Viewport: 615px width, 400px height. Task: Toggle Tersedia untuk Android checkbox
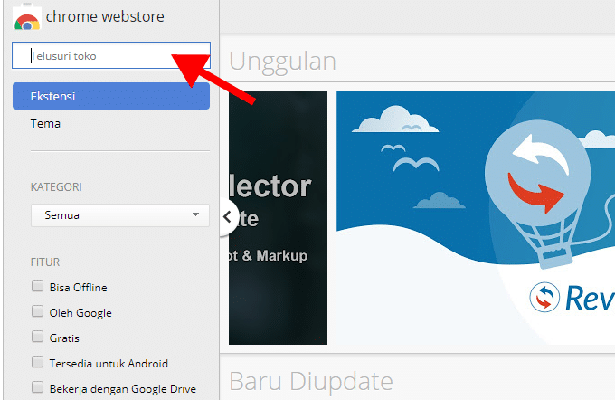pyautogui.click(x=37, y=362)
